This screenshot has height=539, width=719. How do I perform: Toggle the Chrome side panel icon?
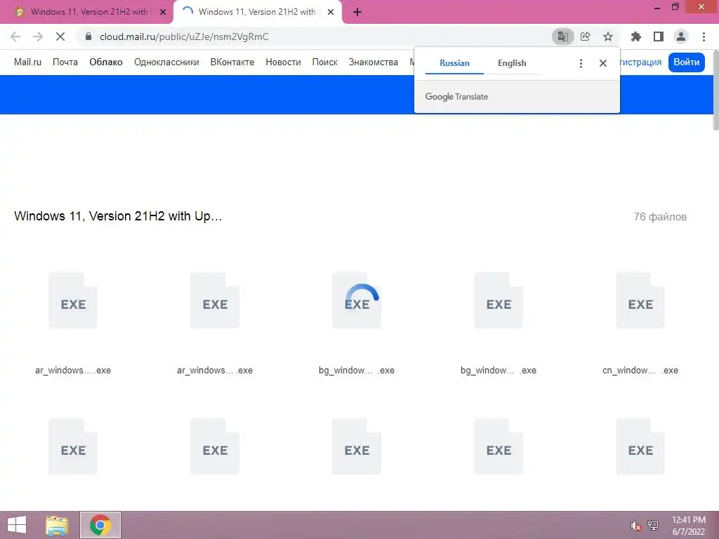pos(659,36)
